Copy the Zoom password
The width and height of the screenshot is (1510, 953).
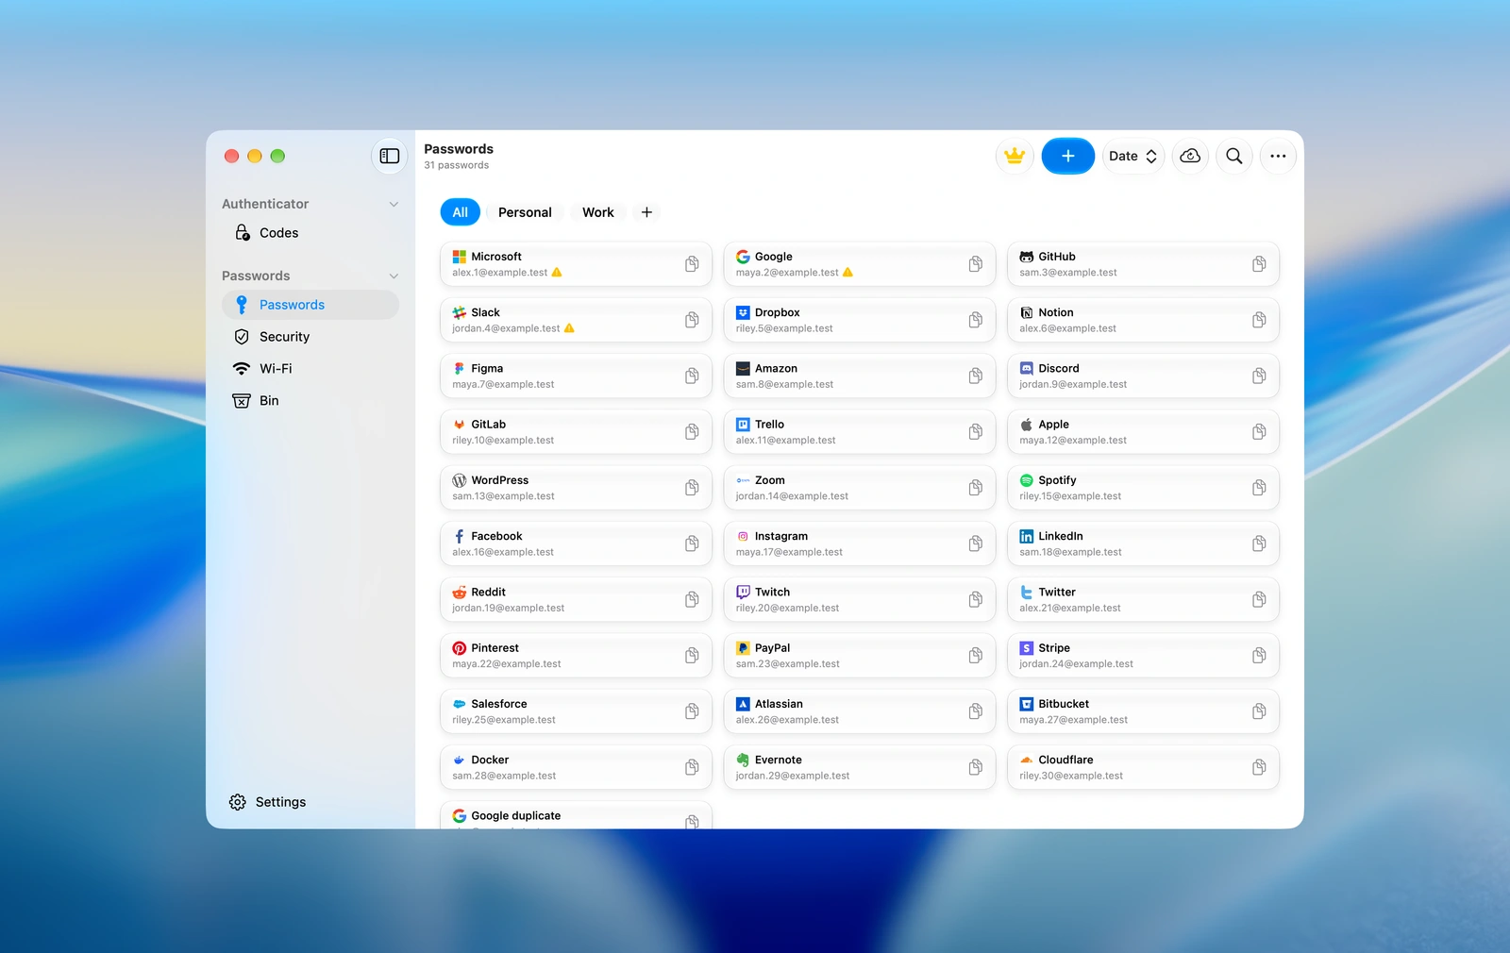pos(976,488)
